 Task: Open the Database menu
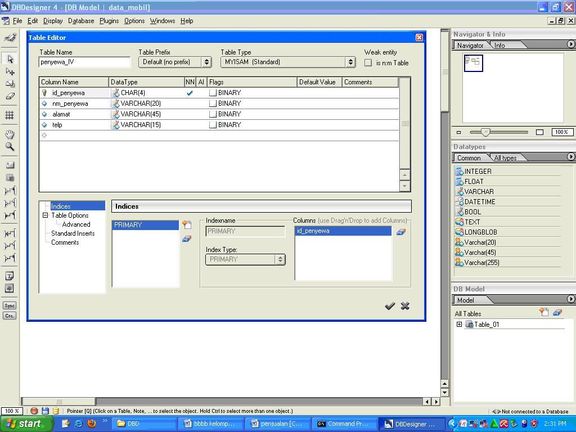coord(81,21)
